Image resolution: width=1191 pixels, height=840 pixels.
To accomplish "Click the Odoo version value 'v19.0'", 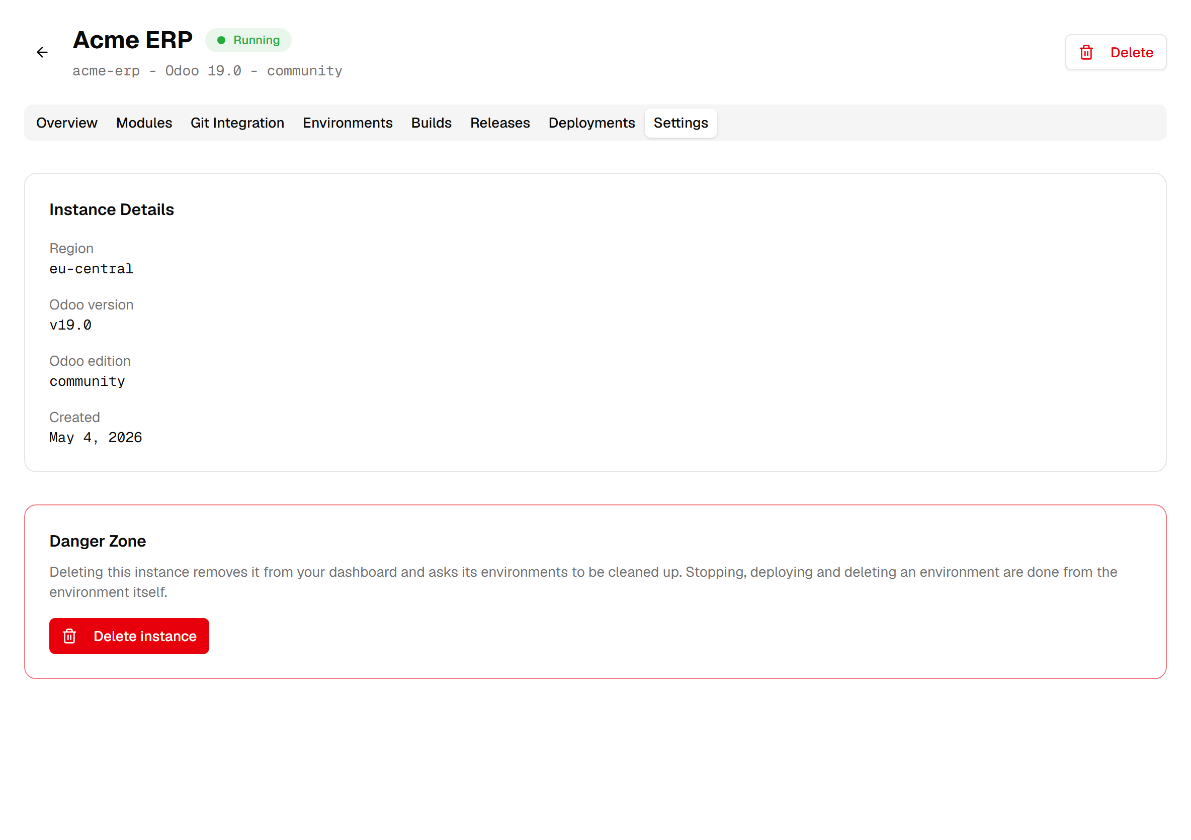I will pos(70,325).
